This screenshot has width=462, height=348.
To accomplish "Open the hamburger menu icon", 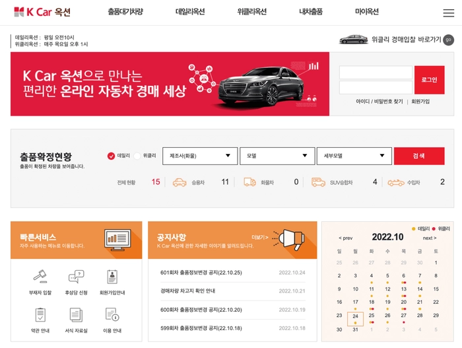I will [448, 13].
